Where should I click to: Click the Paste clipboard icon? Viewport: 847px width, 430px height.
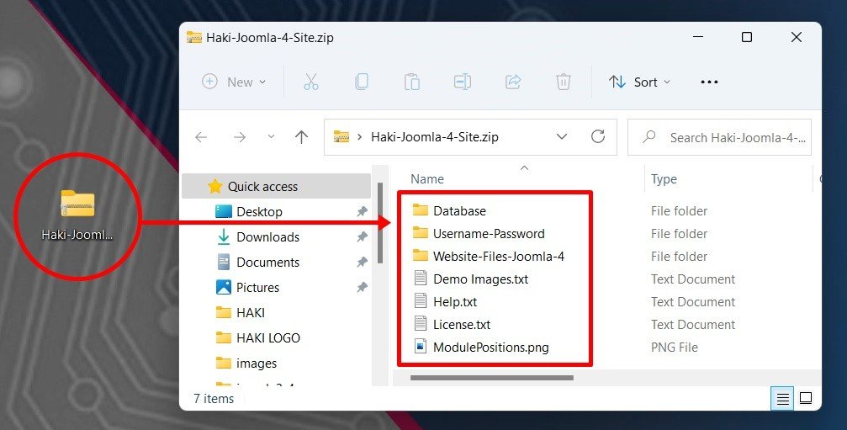click(412, 82)
